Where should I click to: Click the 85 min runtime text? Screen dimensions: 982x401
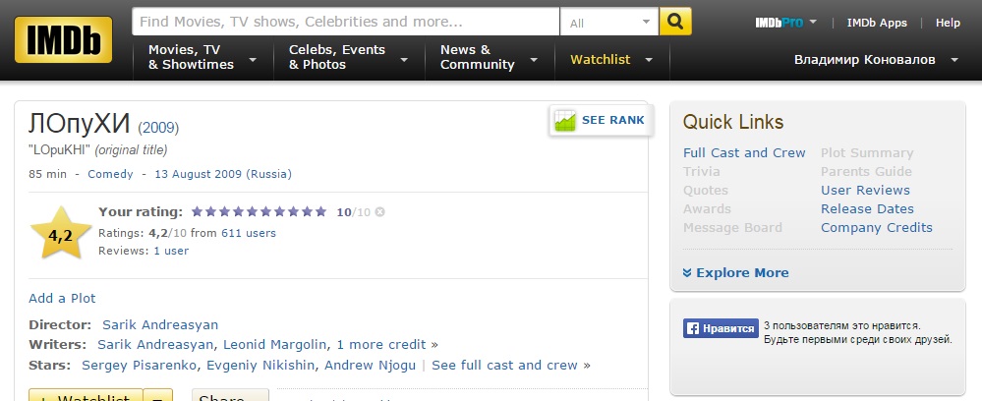click(x=47, y=174)
